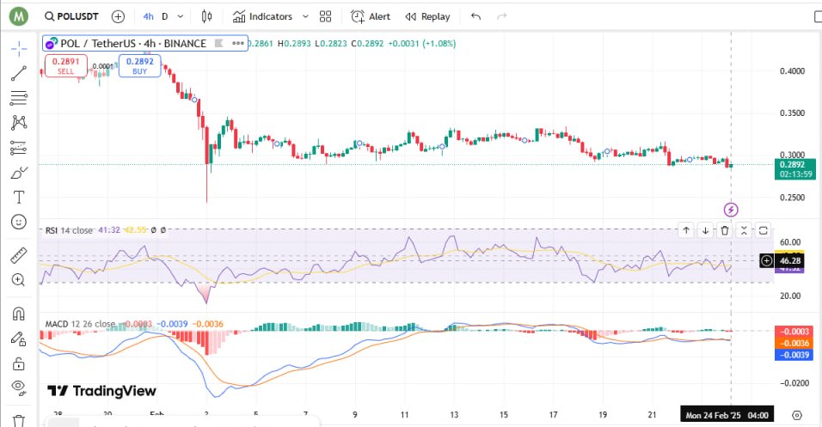
Task: Toggle stay in drawing mode
Action: [19, 339]
